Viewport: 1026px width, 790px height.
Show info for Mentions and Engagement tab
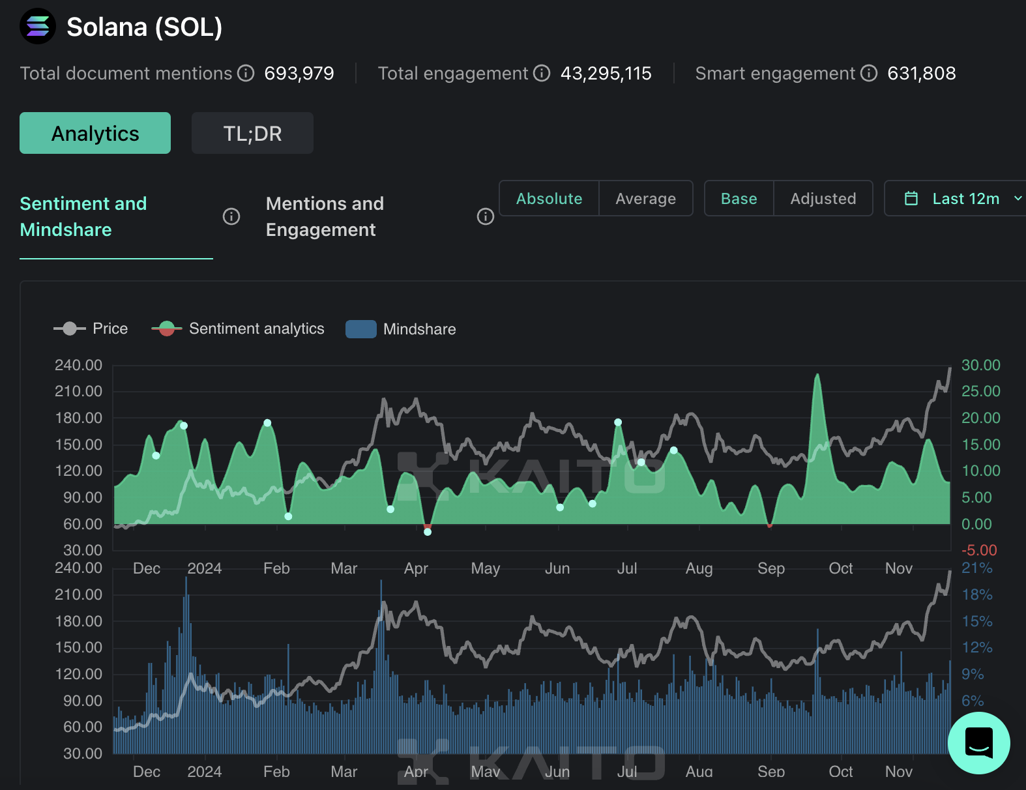point(486,216)
